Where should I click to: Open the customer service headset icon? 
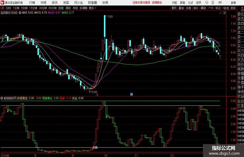[207, 3]
